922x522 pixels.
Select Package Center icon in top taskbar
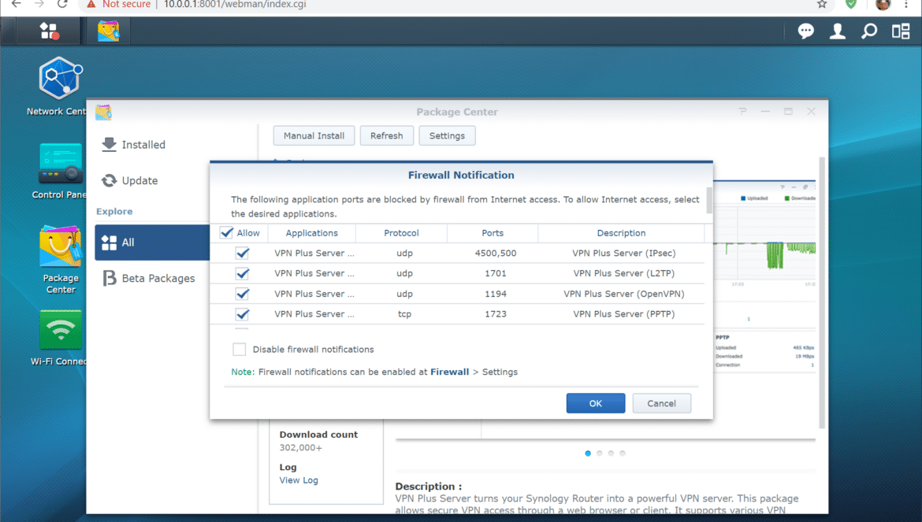(x=108, y=31)
